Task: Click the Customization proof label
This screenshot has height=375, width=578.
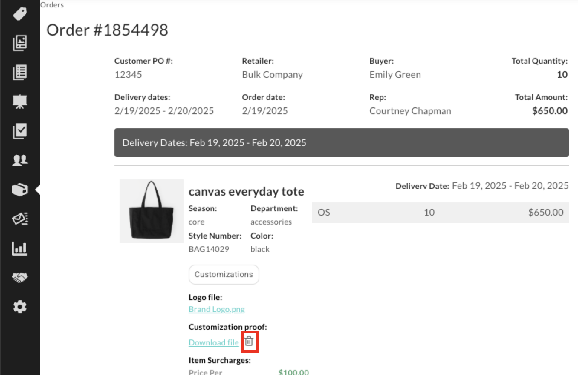Action: (228, 327)
